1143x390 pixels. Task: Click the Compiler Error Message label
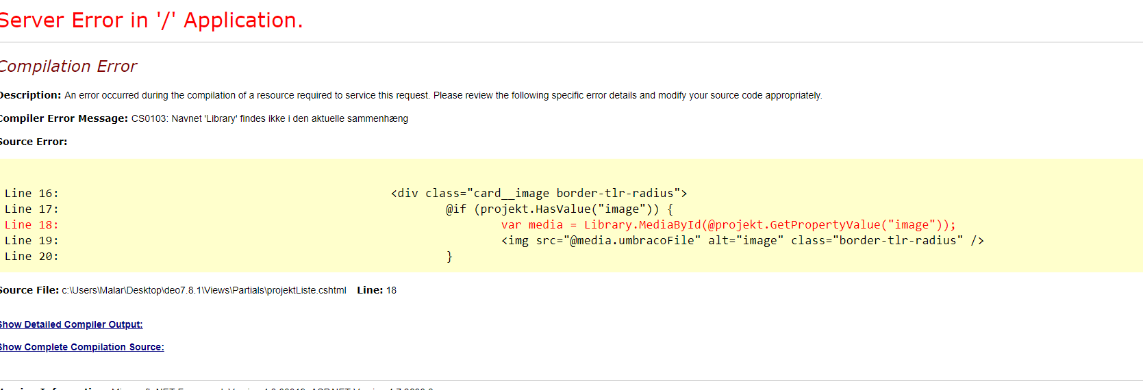click(x=64, y=118)
